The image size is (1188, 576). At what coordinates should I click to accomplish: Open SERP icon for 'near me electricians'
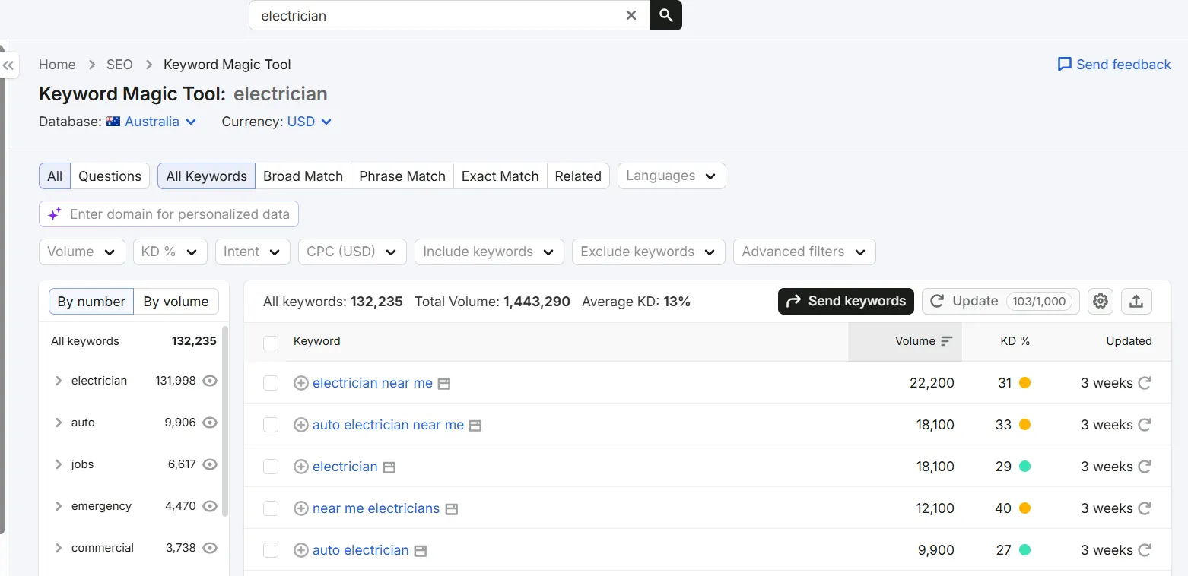pyautogui.click(x=451, y=509)
